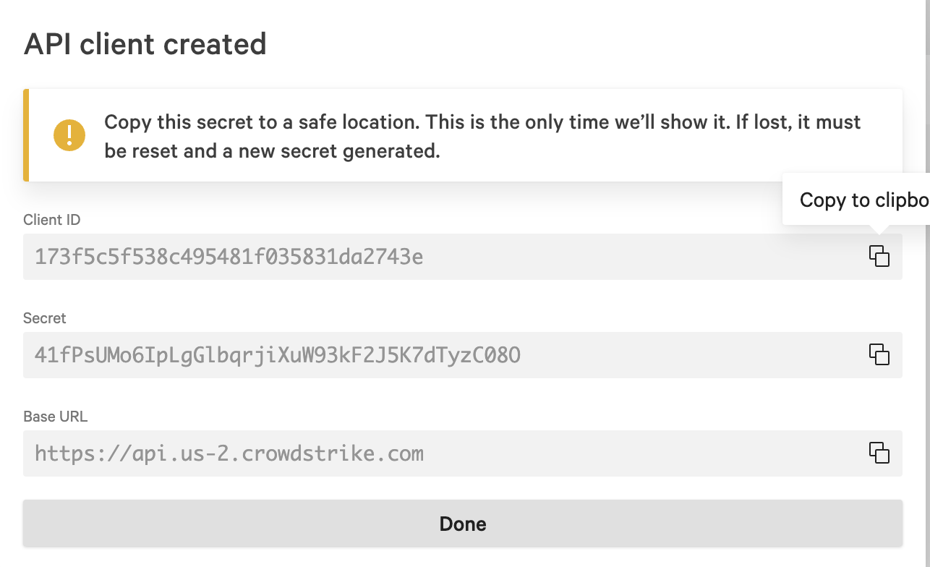Copy the Base URL to clipboard
Viewport: 930px width, 567px height.
tap(879, 453)
